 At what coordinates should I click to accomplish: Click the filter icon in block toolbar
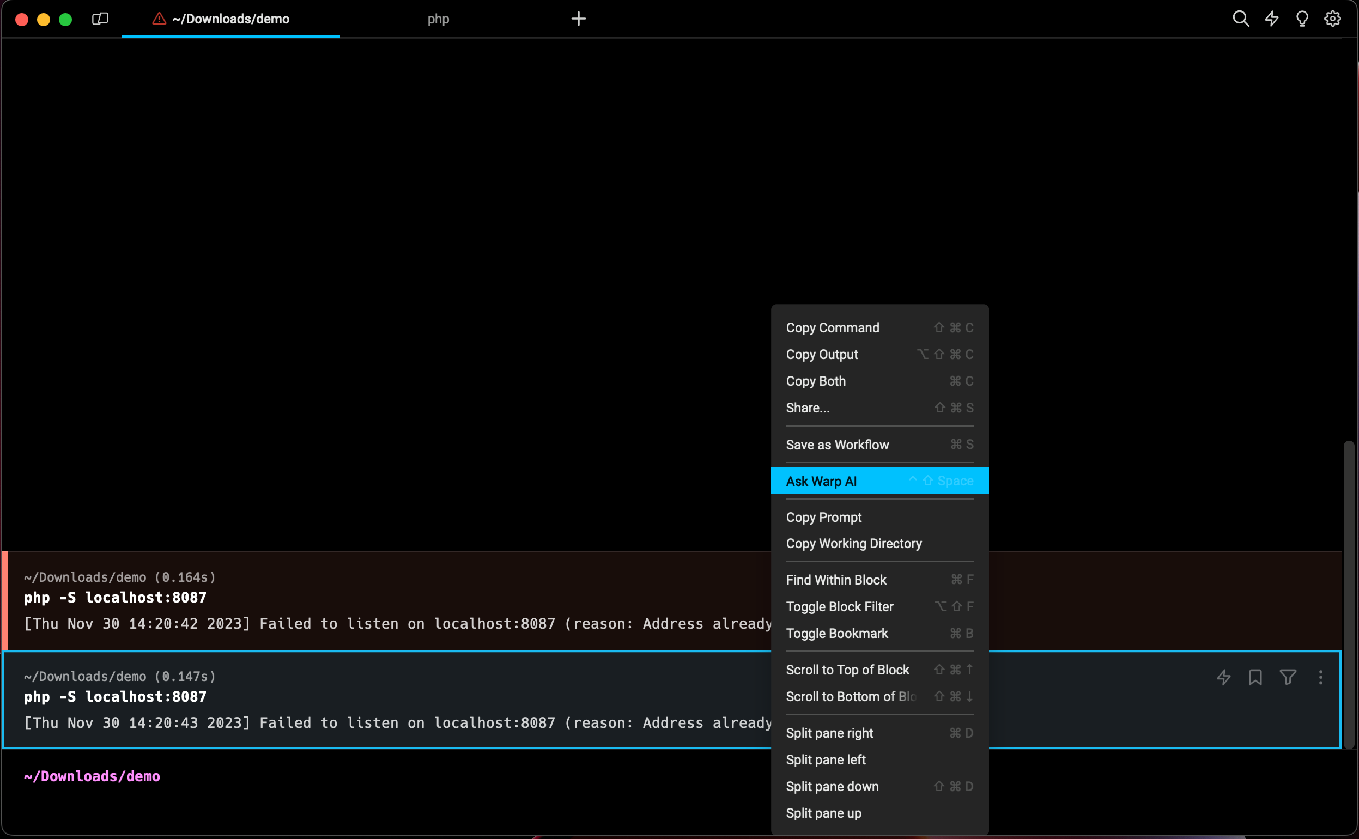click(1288, 677)
